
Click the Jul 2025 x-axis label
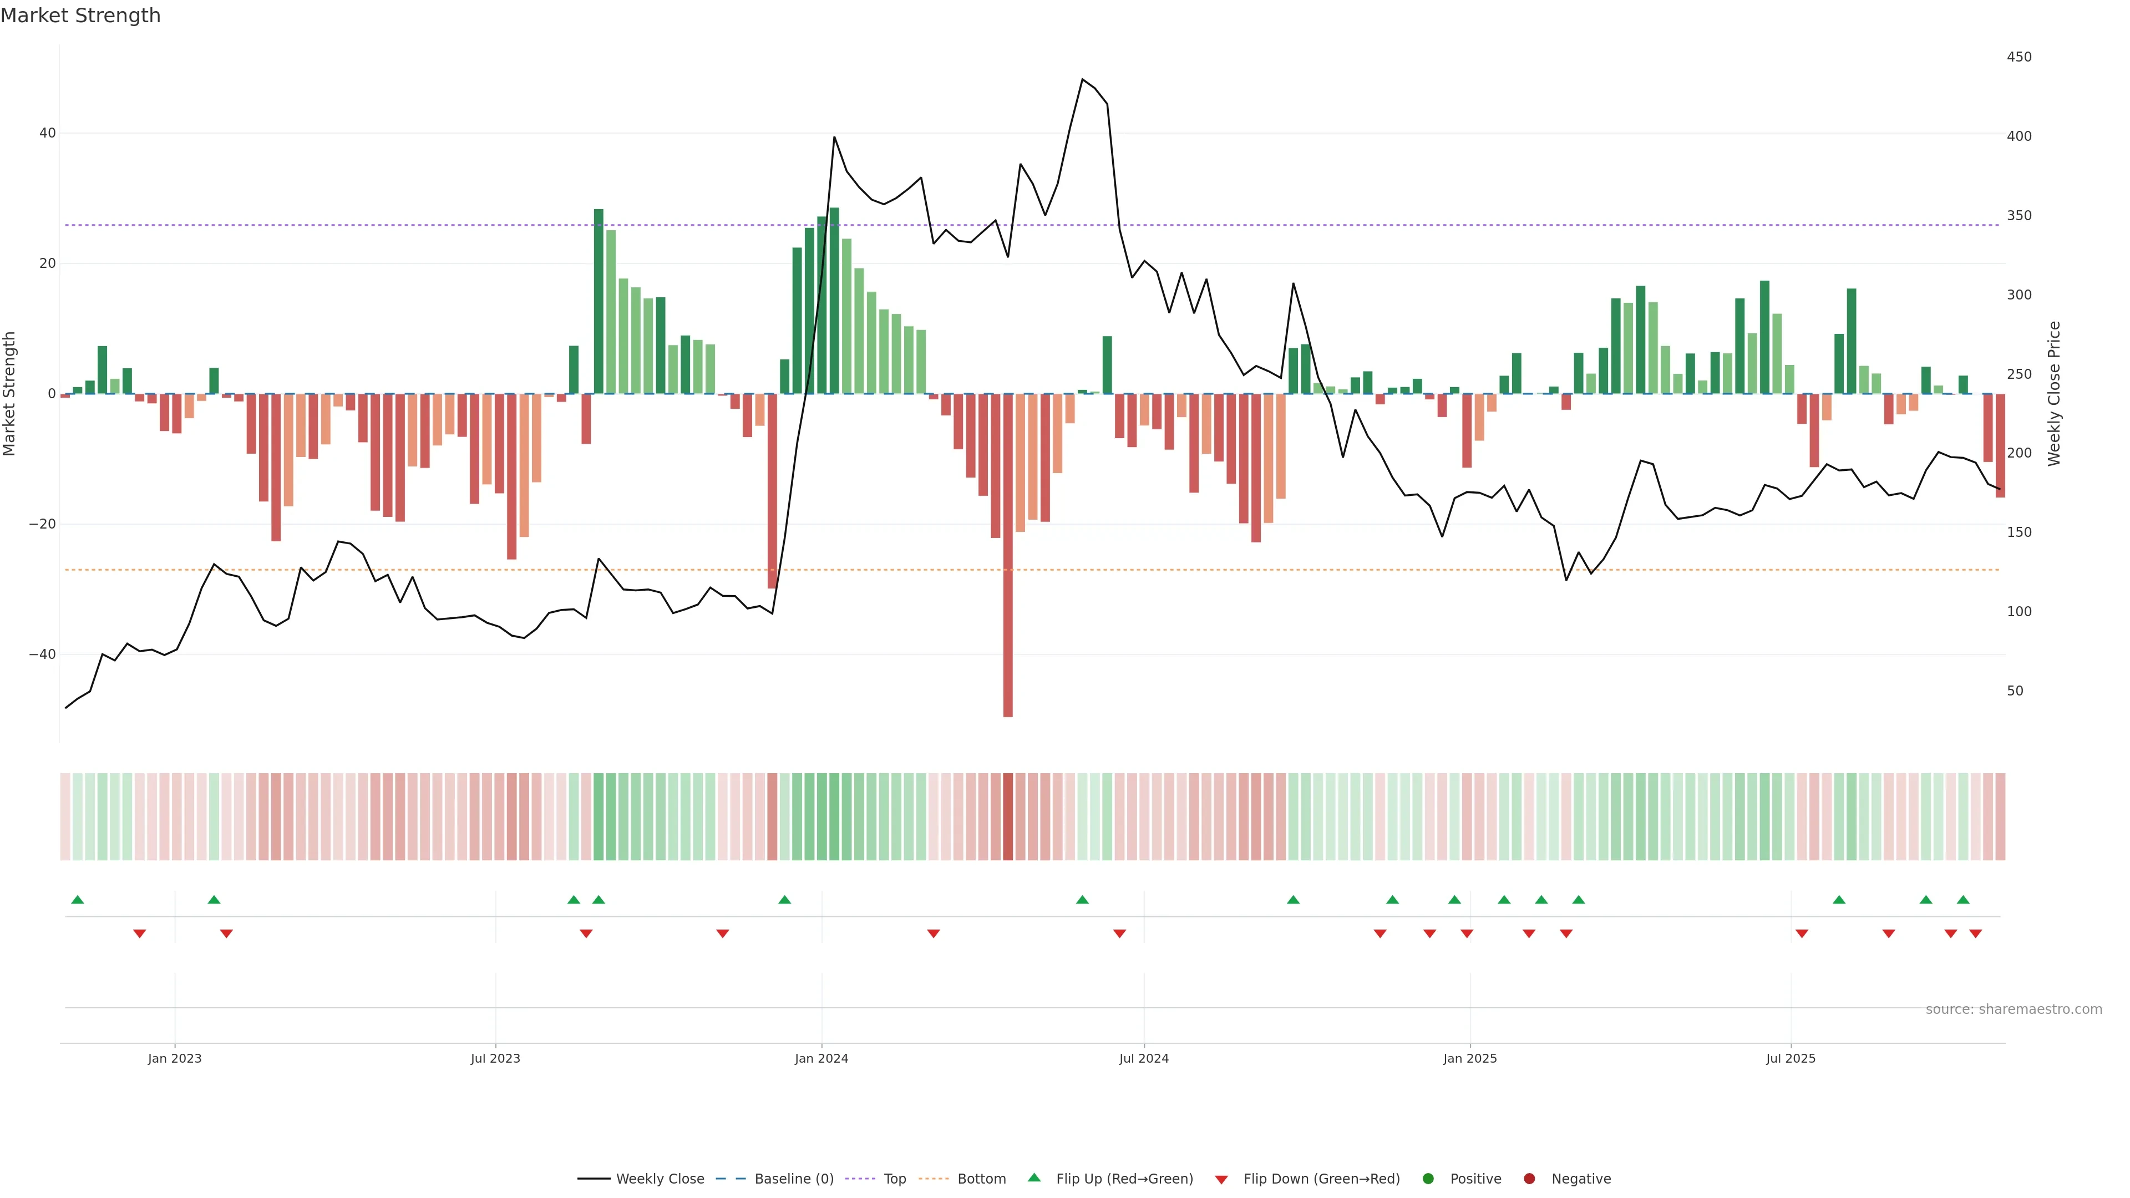pyautogui.click(x=1790, y=1058)
